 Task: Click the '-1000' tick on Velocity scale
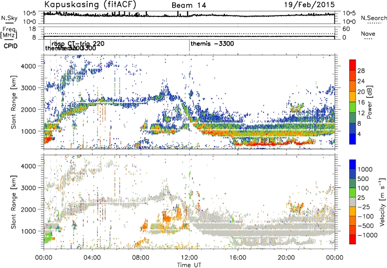[x=367, y=235]
